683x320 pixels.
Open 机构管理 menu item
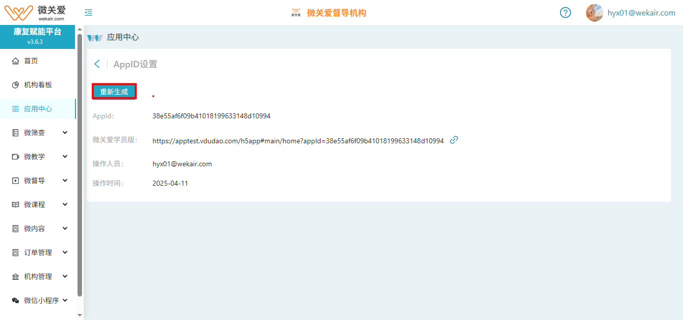click(x=37, y=277)
